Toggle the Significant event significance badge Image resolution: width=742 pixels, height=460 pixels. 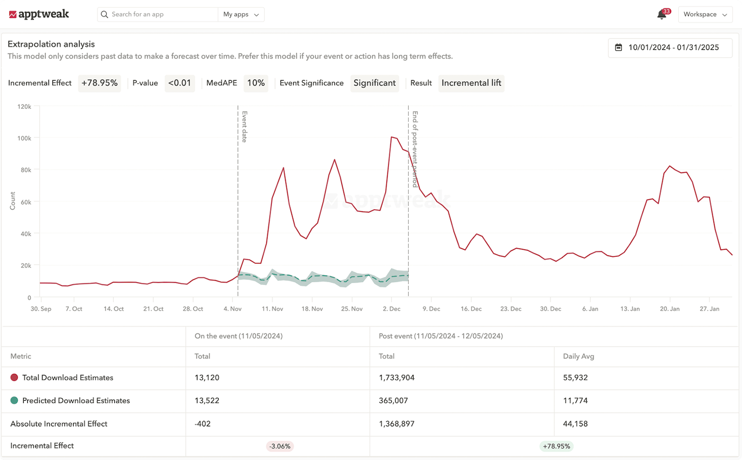pos(374,83)
